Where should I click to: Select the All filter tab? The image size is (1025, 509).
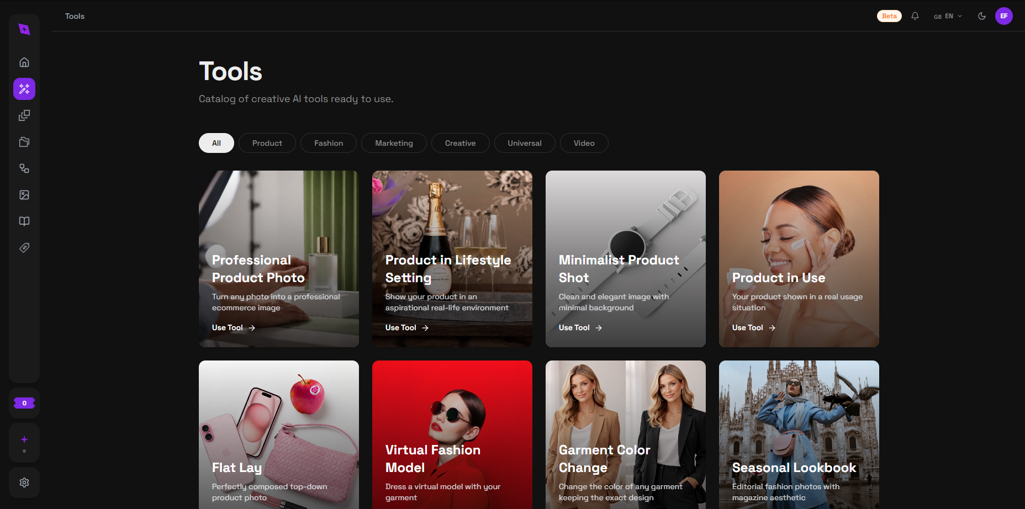coord(216,143)
